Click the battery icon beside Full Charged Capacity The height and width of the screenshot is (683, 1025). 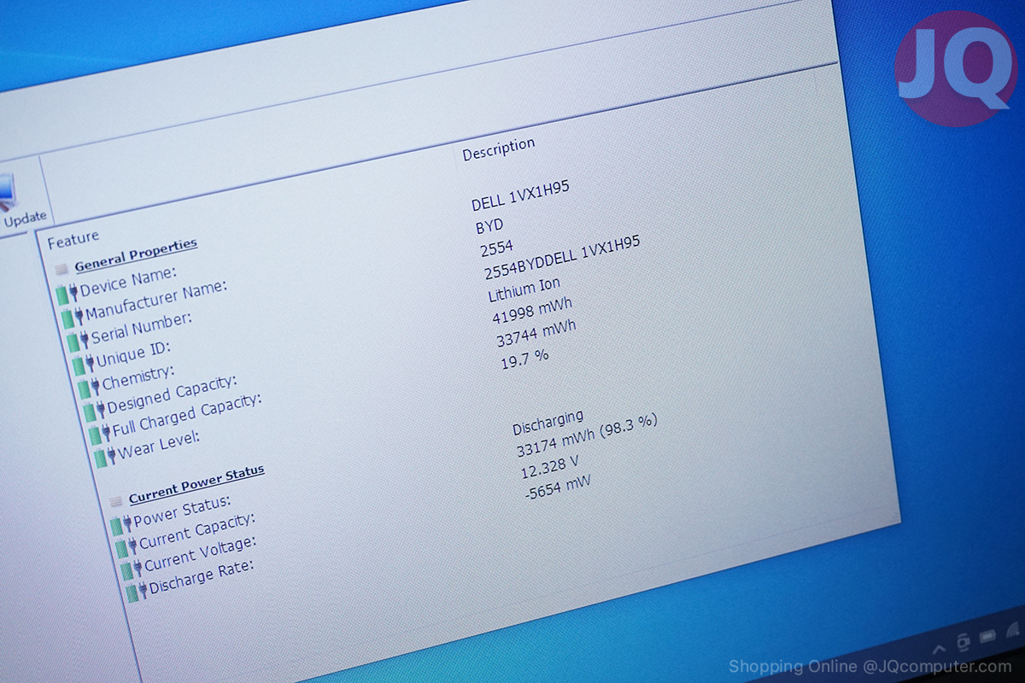99,433
